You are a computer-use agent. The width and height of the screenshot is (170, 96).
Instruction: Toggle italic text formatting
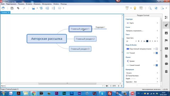click(141, 41)
